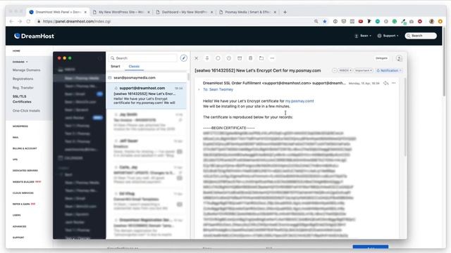Mark email done with the circle icon
Viewport: 451px width, 253px height.
tap(218, 58)
